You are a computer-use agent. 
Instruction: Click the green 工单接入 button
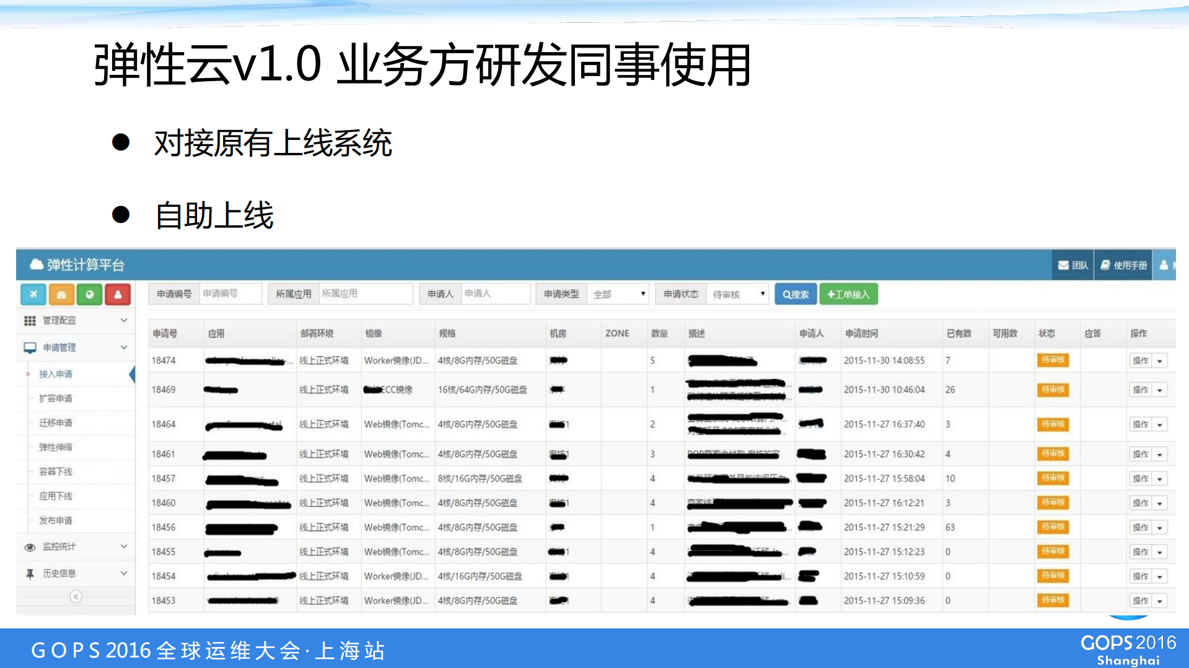(849, 293)
